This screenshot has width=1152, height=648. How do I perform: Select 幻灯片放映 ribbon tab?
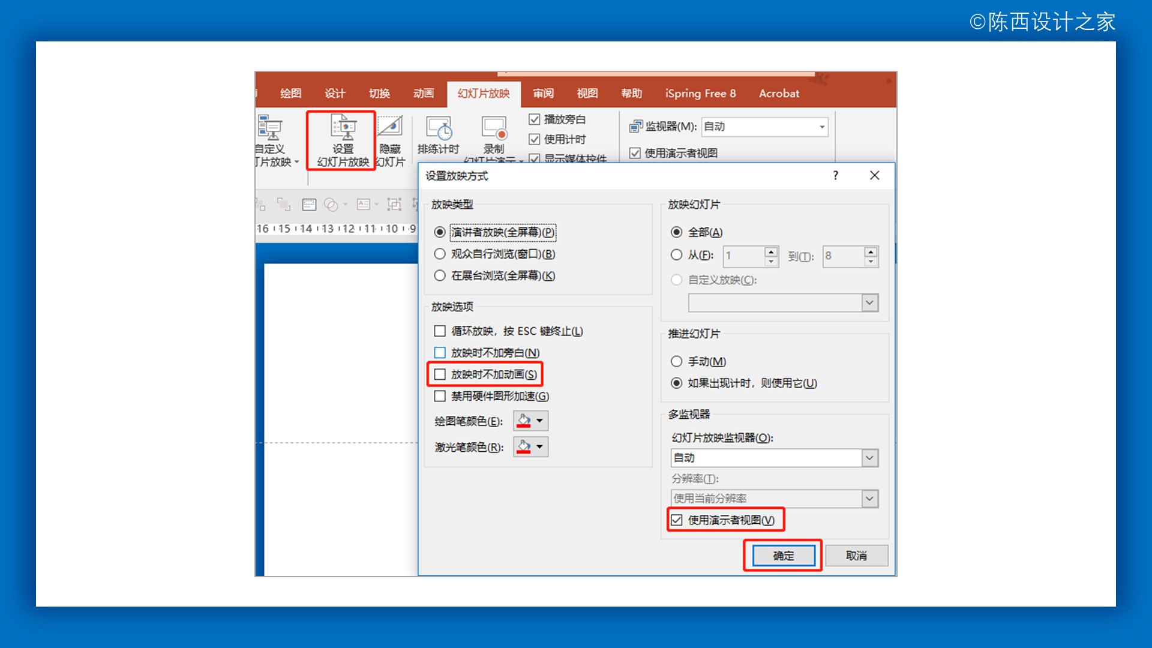(x=484, y=94)
